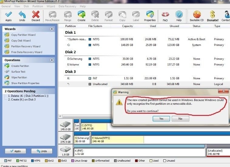Select the System-reserved partition row
This screenshot has height=167, width=230.
(x=144, y=39)
